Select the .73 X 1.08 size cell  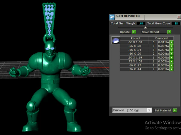(135, 61)
